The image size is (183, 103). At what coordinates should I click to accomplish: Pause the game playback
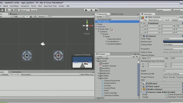[x=91, y=10]
